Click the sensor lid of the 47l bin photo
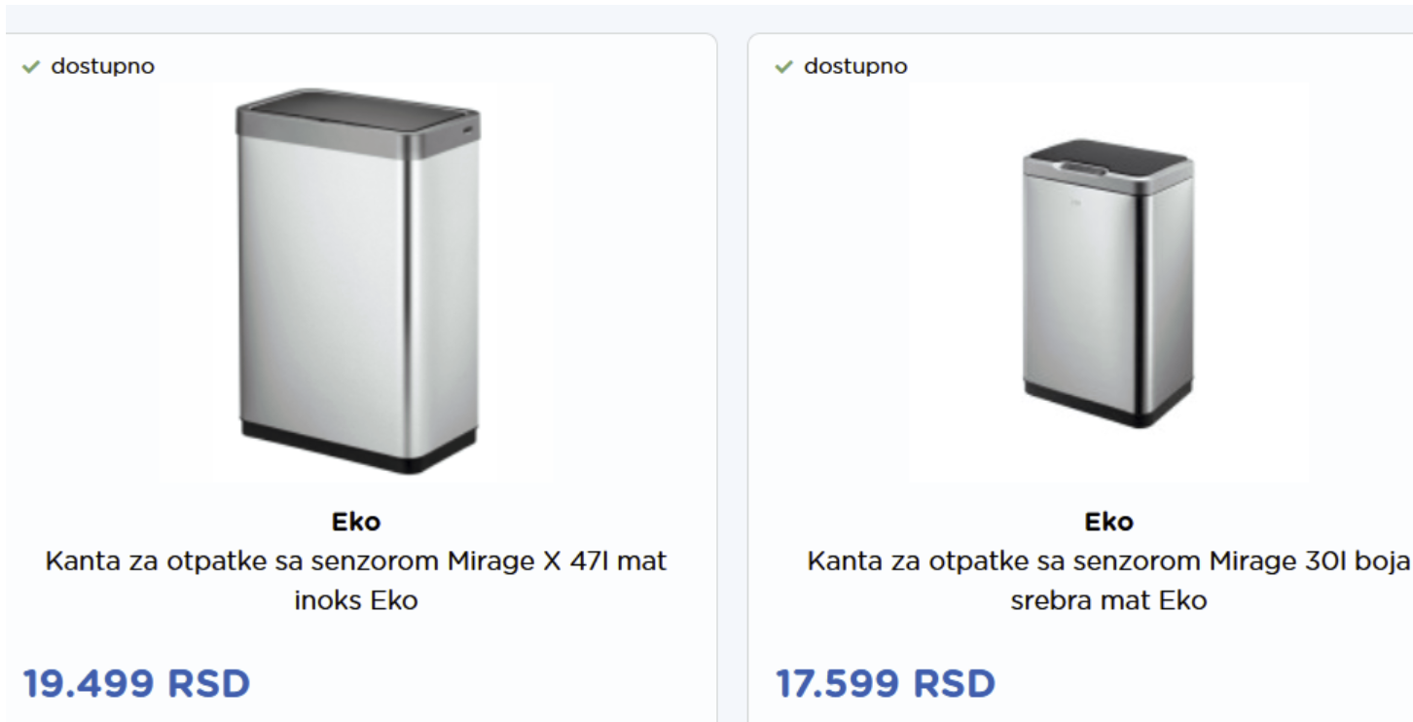Image resolution: width=1413 pixels, height=722 pixels. tap(356, 110)
